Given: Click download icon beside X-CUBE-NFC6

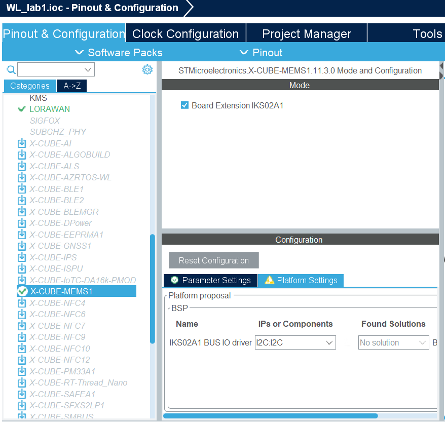Looking at the screenshot, I should (22, 315).
